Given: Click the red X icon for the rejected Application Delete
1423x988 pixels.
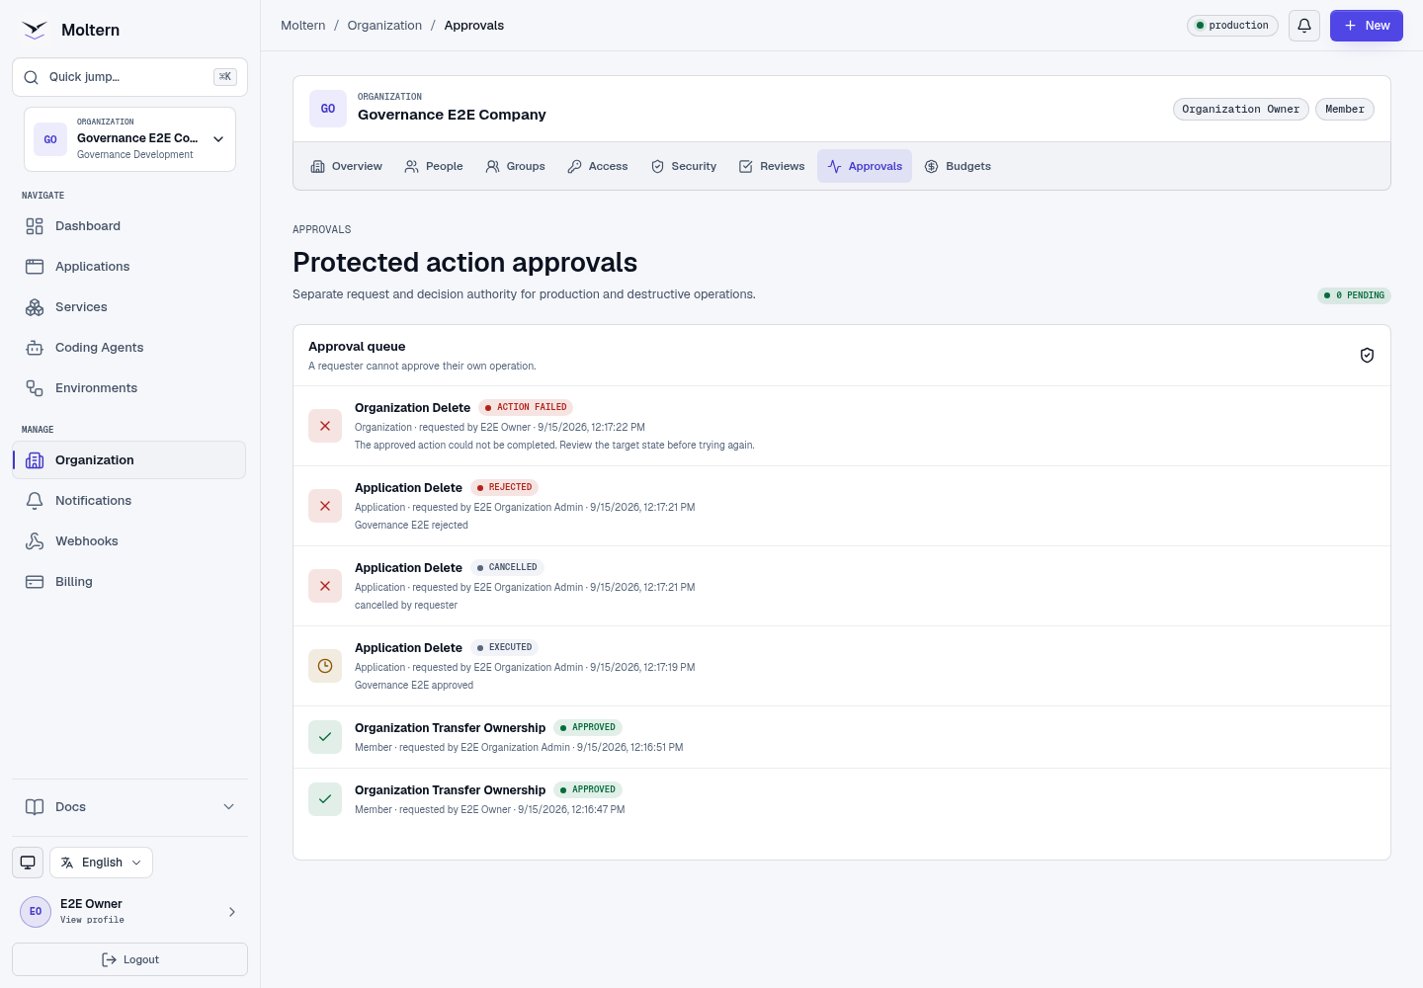Looking at the screenshot, I should 325,506.
